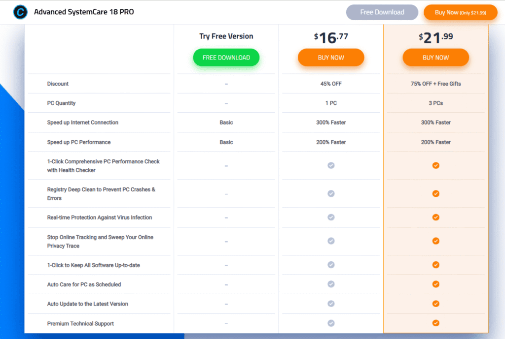The height and width of the screenshot is (339, 505).
Task: Click Basic in Speed up Internet Connection row
Action: click(226, 123)
